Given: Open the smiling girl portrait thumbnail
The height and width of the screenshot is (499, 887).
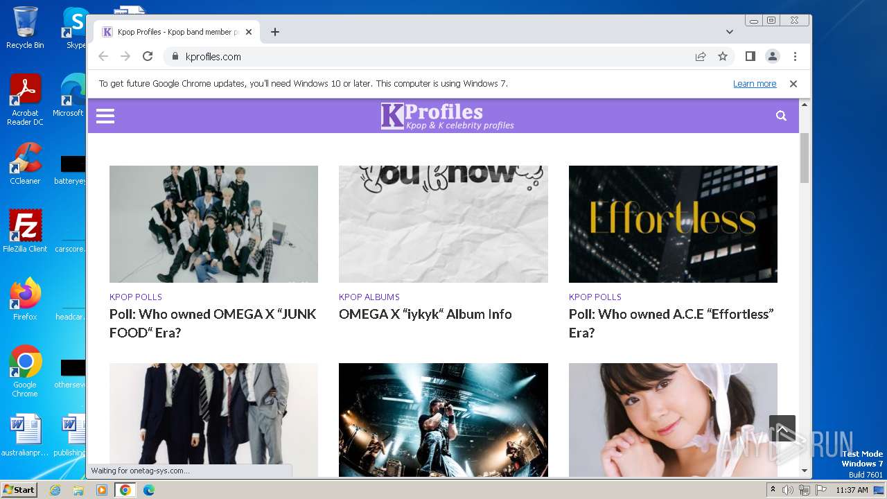Looking at the screenshot, I should click(673, 420).
